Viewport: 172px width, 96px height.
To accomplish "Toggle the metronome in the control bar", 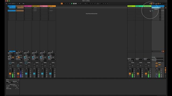I will [20, 3].
